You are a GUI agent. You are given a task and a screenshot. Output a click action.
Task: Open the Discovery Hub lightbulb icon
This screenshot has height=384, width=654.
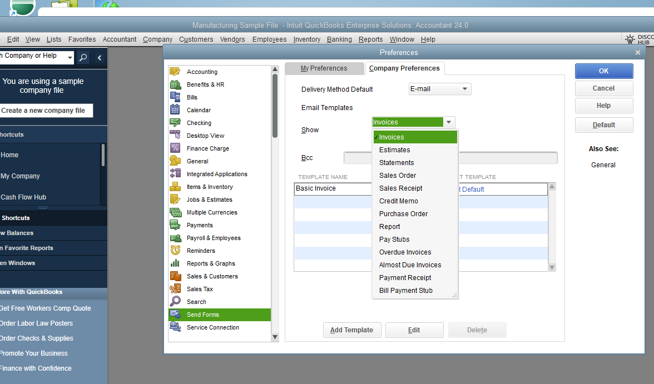click(x=630, y=39)
